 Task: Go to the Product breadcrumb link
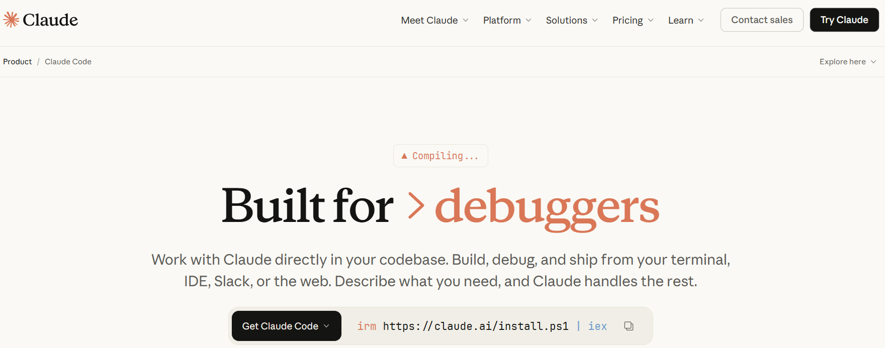point(18,62)
